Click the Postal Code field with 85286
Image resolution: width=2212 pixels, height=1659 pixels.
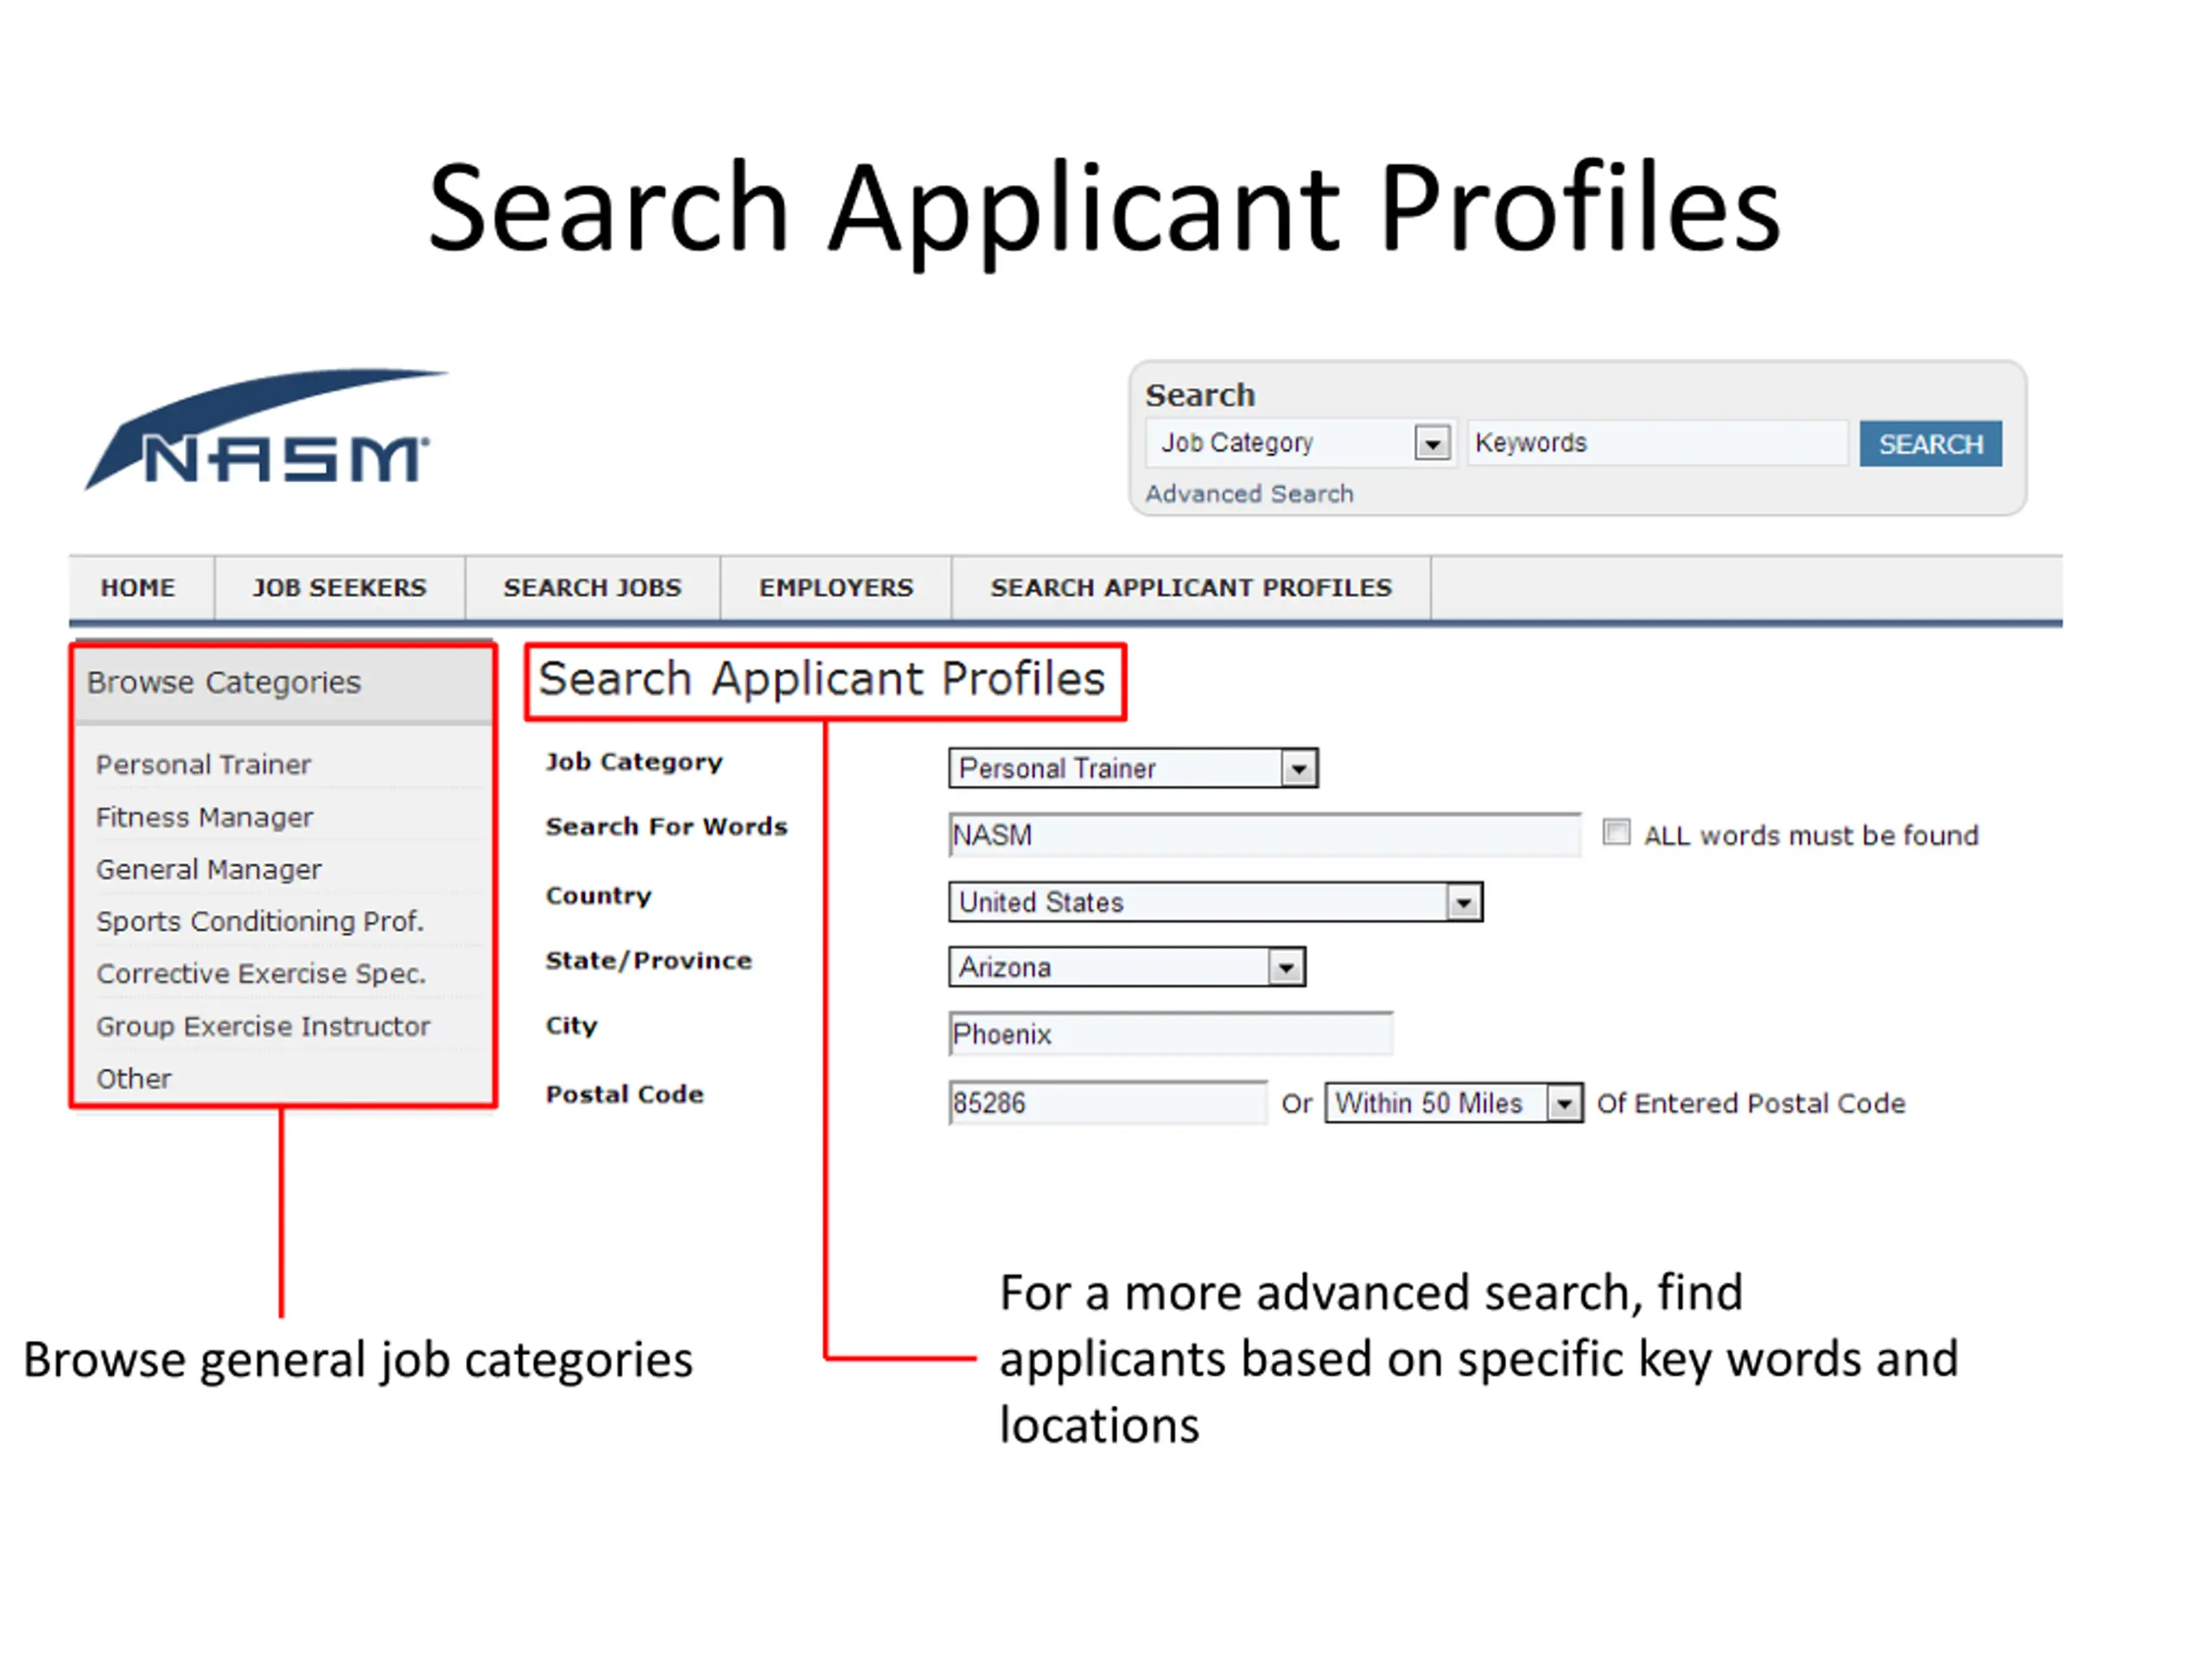click(x=1107, y=1104)
